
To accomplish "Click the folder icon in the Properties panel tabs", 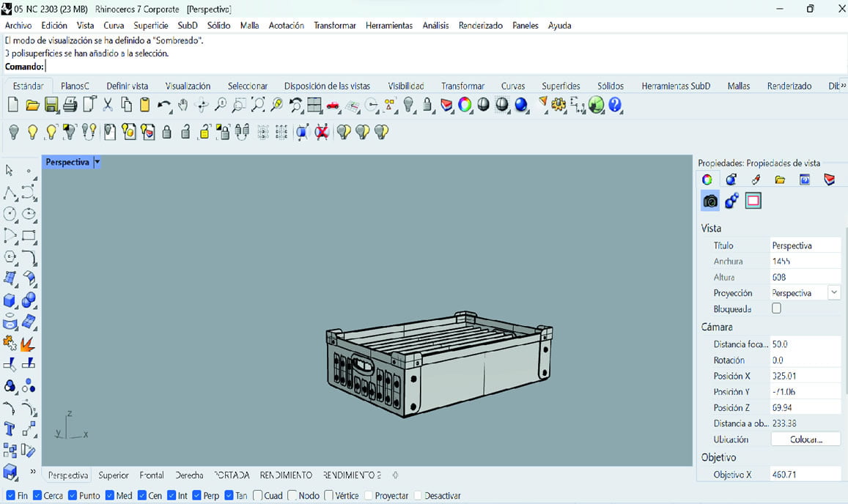I will coord(780,179).
